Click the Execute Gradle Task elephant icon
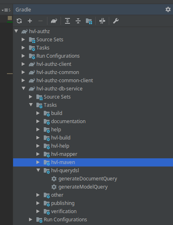The width and height of the screenshot is (173, 225). click(54, 21)
